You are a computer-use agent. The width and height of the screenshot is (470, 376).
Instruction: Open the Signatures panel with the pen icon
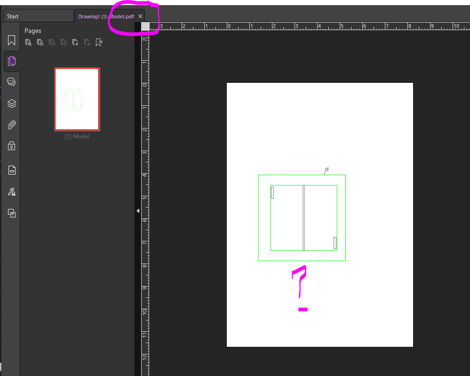[x=11, y=192]
